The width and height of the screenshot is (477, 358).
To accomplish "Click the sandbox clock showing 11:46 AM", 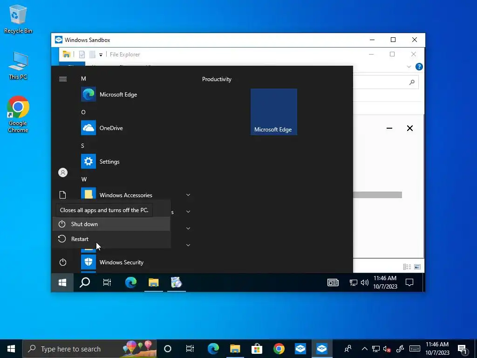I will [385, 282].
